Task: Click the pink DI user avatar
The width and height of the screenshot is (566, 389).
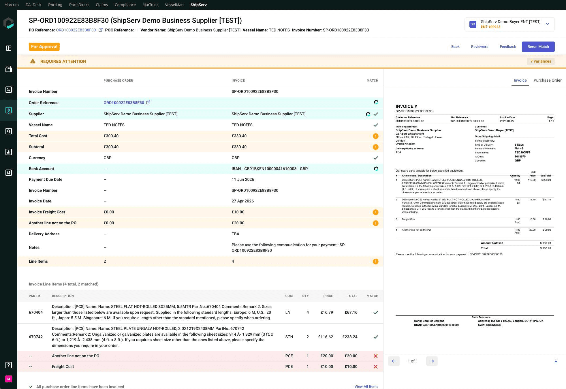Action: point(9,379)
